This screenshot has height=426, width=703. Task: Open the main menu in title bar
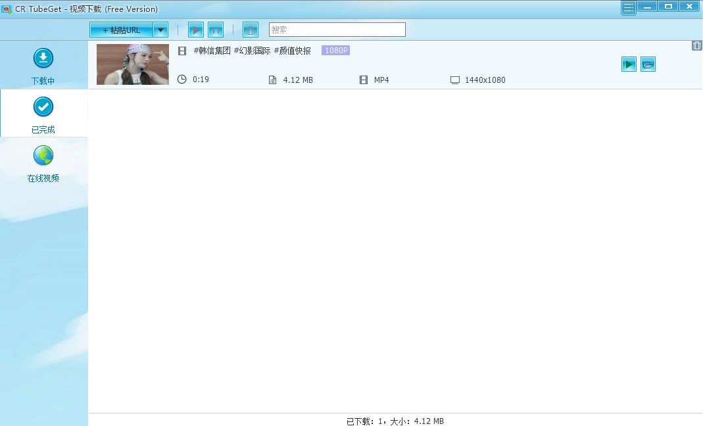pos(628,8)
